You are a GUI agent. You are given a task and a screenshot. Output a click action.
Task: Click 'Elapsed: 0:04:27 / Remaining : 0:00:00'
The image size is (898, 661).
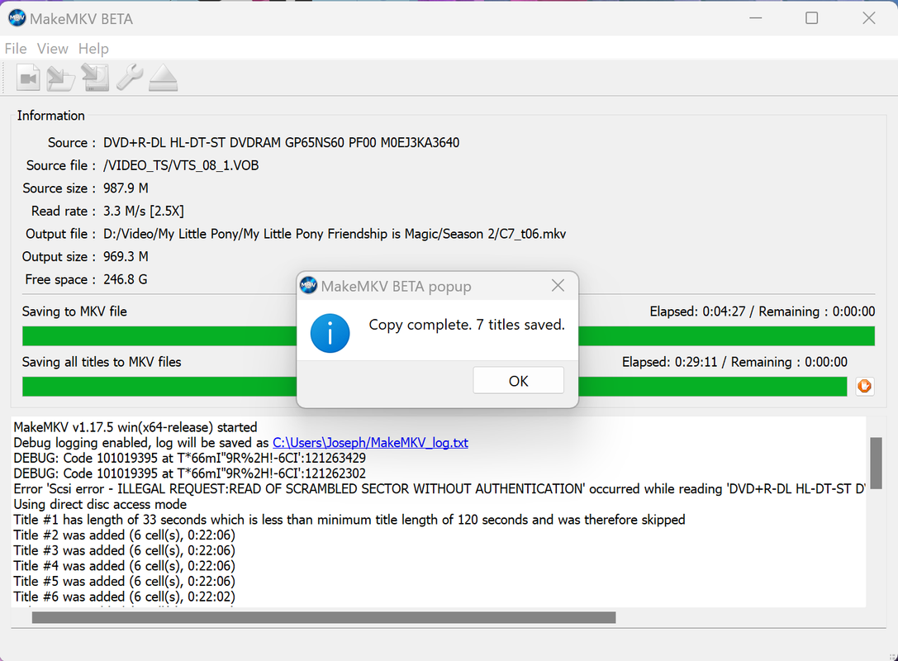(x=763, y=311)
